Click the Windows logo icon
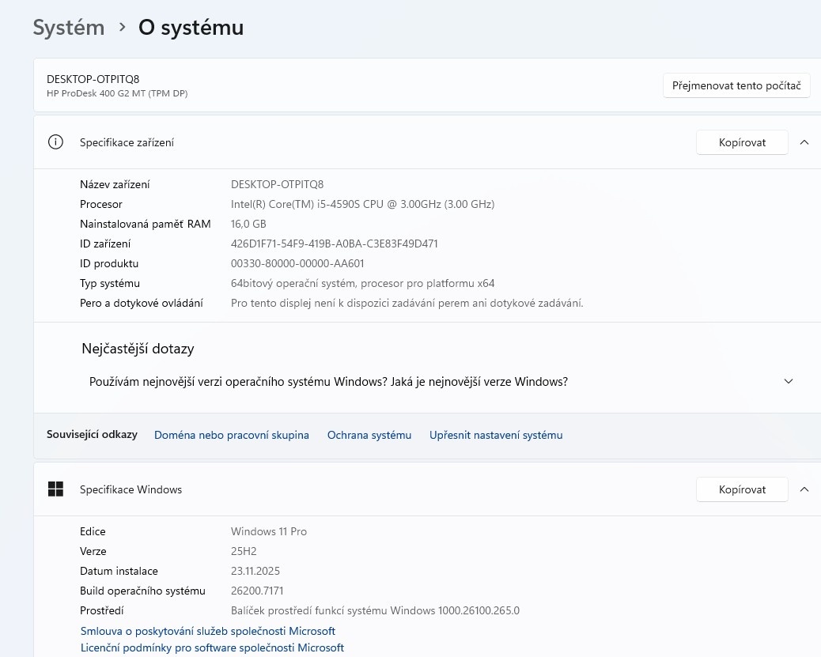 tap(55, 489)
